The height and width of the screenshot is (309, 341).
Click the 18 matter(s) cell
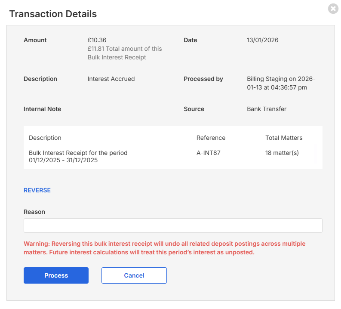(282, 153)
